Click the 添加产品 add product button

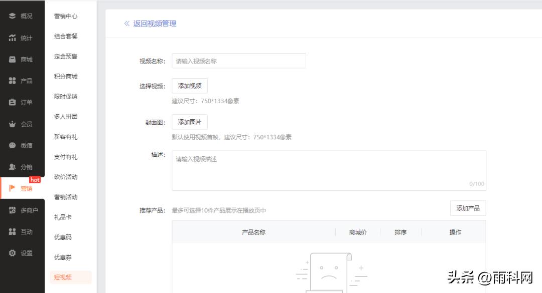pyautogui.click(x=468, y=208)
